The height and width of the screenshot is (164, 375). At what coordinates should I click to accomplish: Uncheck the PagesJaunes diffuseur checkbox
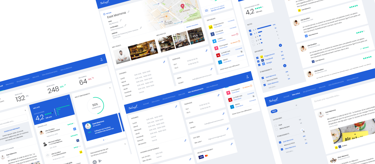click(257, 58)
